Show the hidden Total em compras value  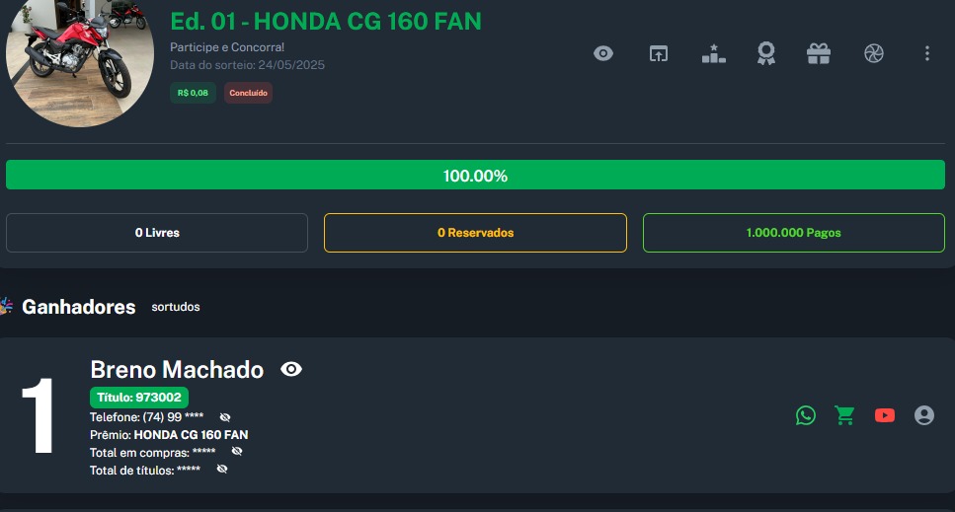[x=237, y=451]
